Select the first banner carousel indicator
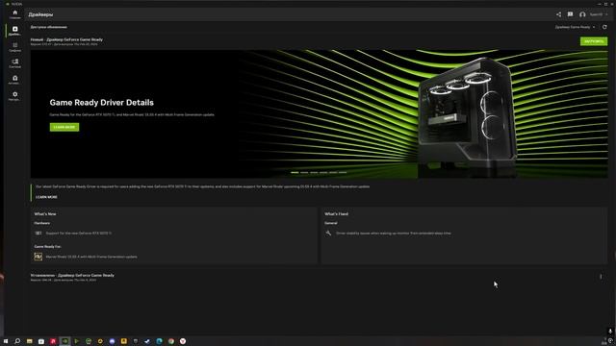The height and width of the screenshot is (346, 616). [x=295, y=172]
